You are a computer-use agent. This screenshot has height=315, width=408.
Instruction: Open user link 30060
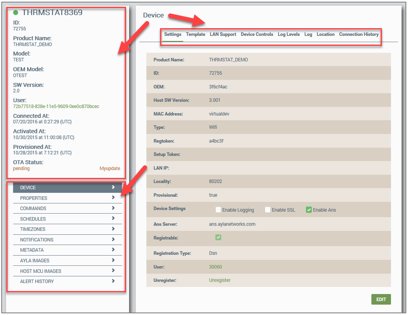216,267
